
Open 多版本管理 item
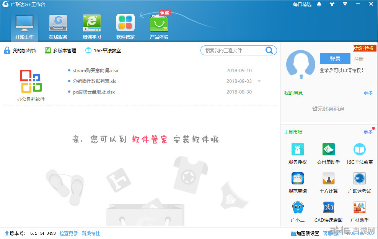click(60, 50)
